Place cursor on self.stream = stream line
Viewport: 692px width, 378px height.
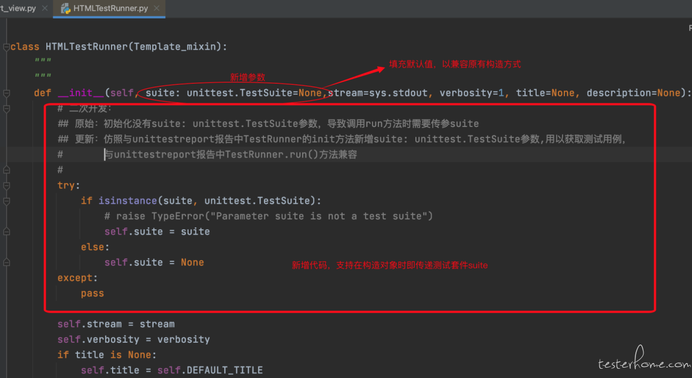point(116,324)
